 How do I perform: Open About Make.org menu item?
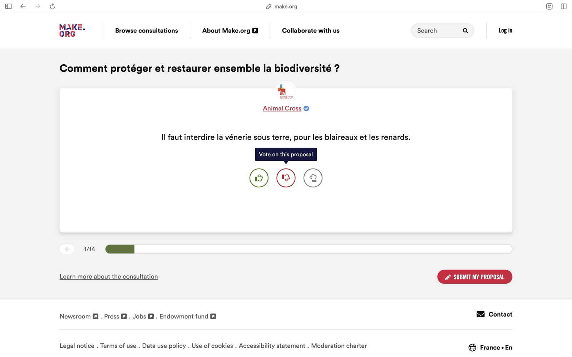230,31
